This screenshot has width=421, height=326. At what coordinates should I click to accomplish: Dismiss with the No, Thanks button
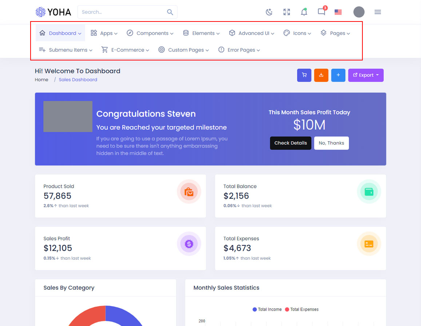(331, 143)
